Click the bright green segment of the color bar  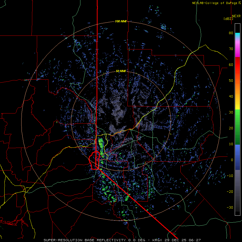point(237,116)
